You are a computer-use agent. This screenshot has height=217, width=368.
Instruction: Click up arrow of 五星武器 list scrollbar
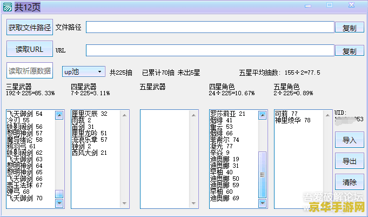click(193, 115)
